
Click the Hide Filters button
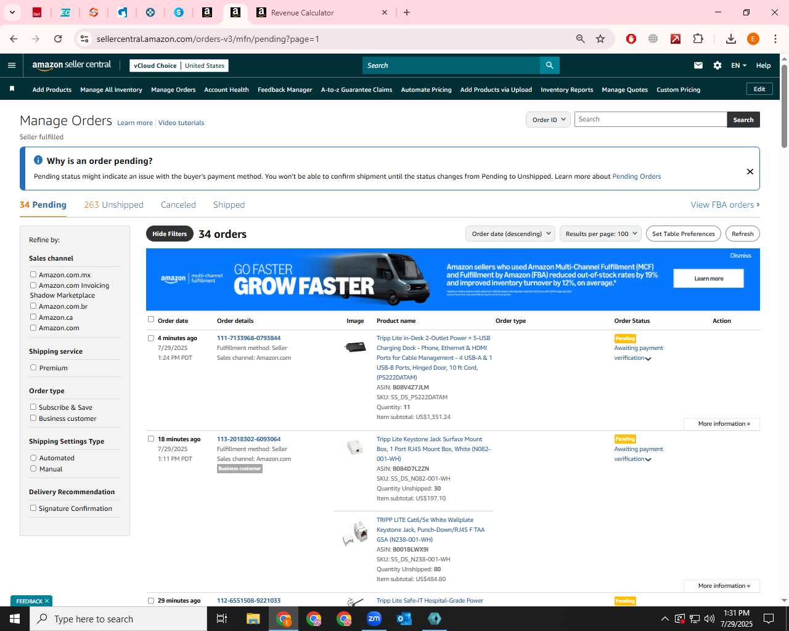click(x=170, y=234)
